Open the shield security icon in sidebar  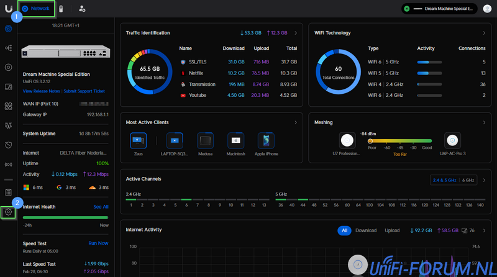click(x=9, y=145)
